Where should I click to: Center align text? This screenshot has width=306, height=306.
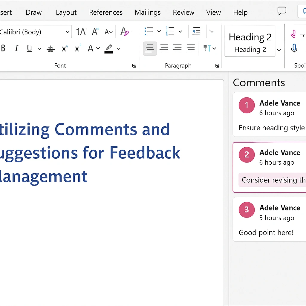pos(164,48)
